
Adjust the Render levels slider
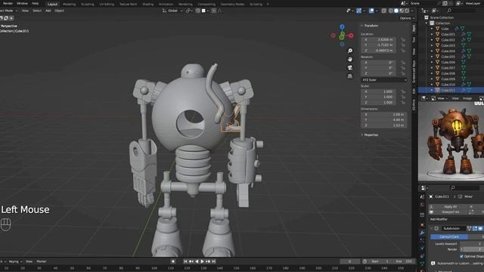472,249
